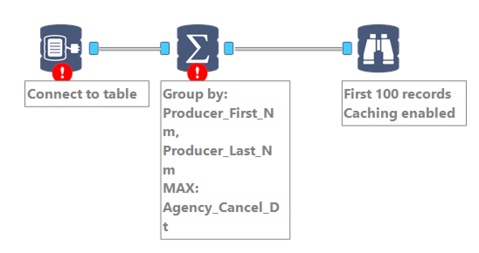Select the "Connect to table" annotation

tap(82, 94)
